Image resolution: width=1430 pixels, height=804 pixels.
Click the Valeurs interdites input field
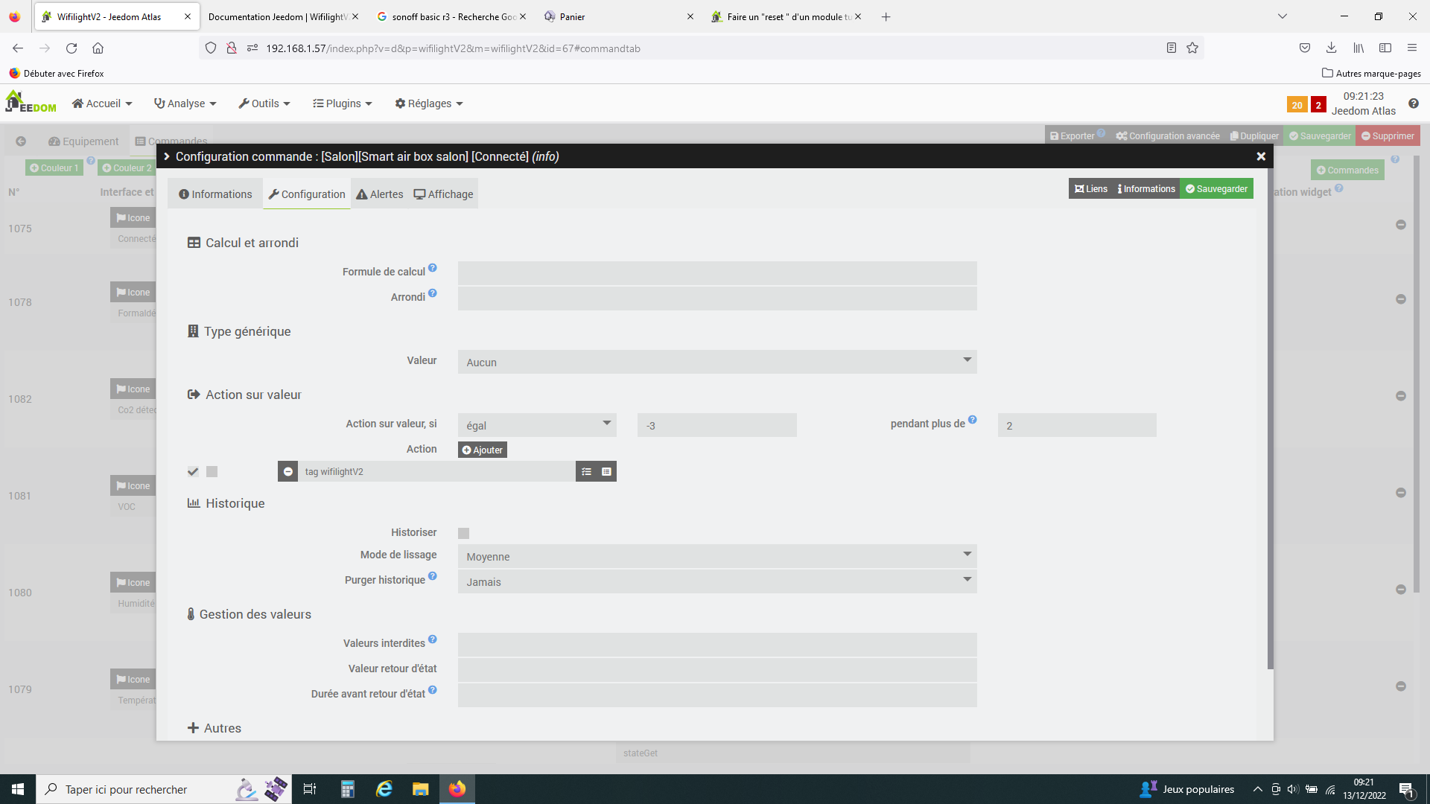716,644
